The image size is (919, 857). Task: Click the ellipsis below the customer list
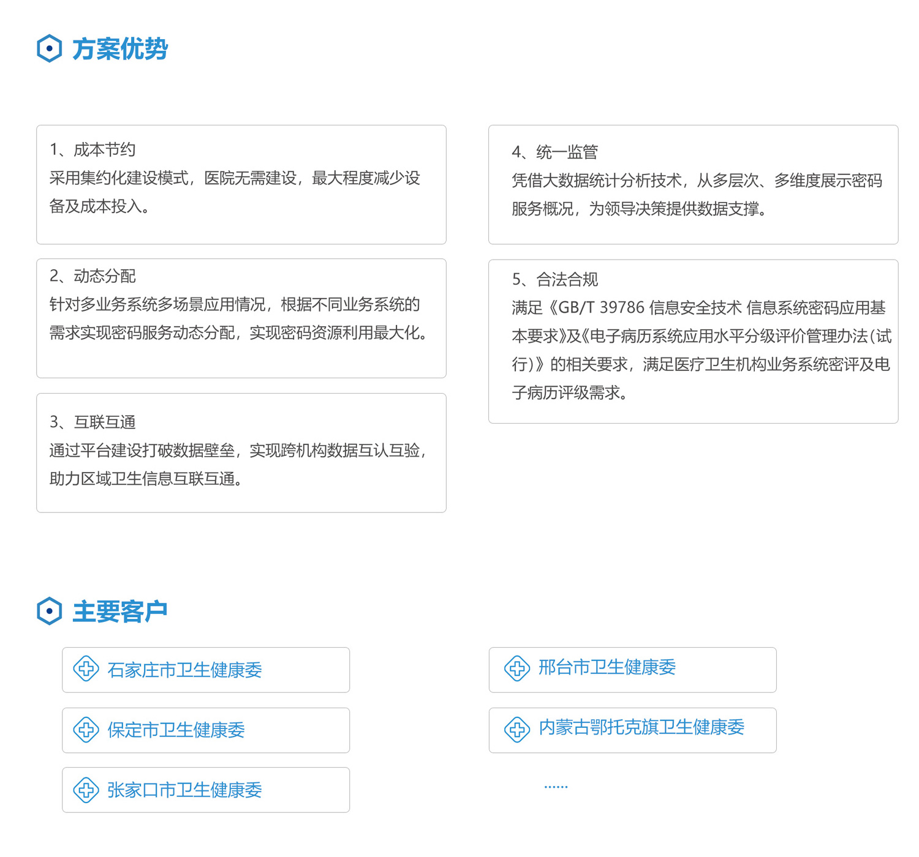tap(556, 786)
